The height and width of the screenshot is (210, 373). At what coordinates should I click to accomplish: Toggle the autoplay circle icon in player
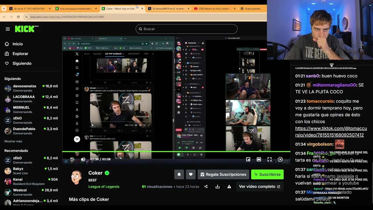coord(280,159)
